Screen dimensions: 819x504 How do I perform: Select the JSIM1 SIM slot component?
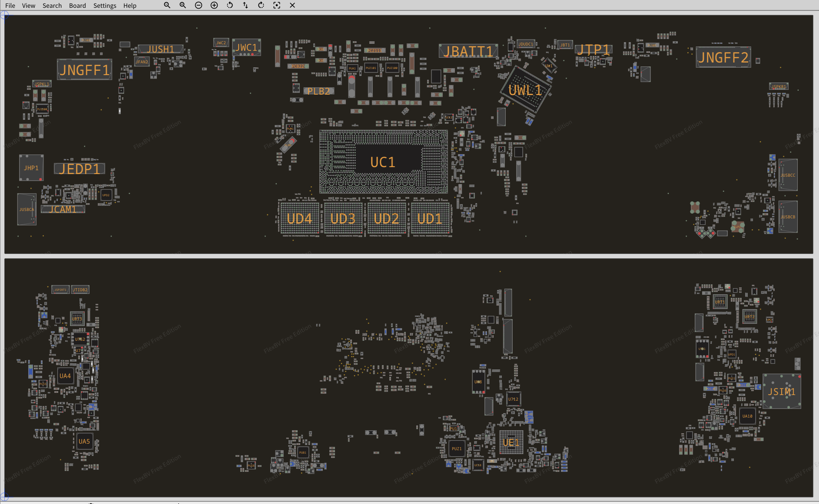click(x=782, y=392)
